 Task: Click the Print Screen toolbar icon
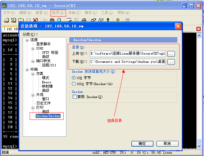point(69,20)
